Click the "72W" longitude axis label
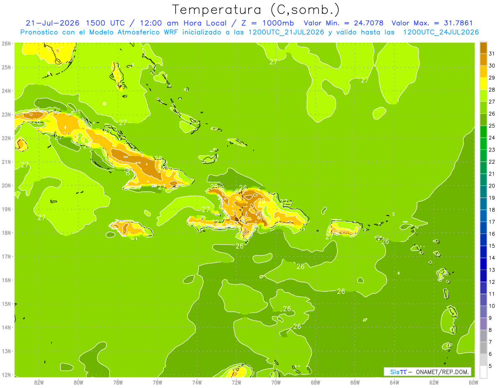 tap(236, 383)
